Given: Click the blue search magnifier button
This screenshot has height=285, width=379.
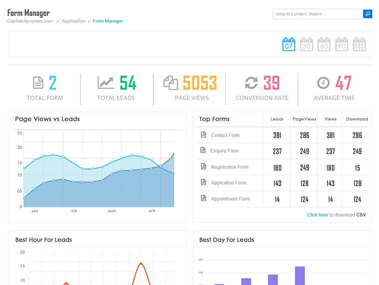Looking at the screenshot, I should (x=367, y=14).
